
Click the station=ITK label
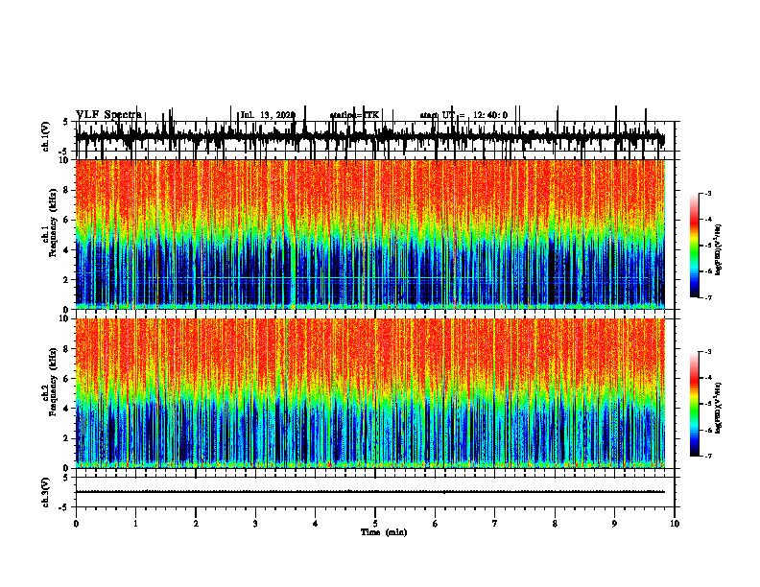click(x=354, y=115)
